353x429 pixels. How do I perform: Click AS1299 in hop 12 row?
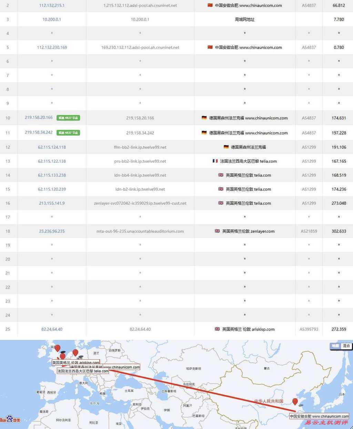click(x=309, y=147)
